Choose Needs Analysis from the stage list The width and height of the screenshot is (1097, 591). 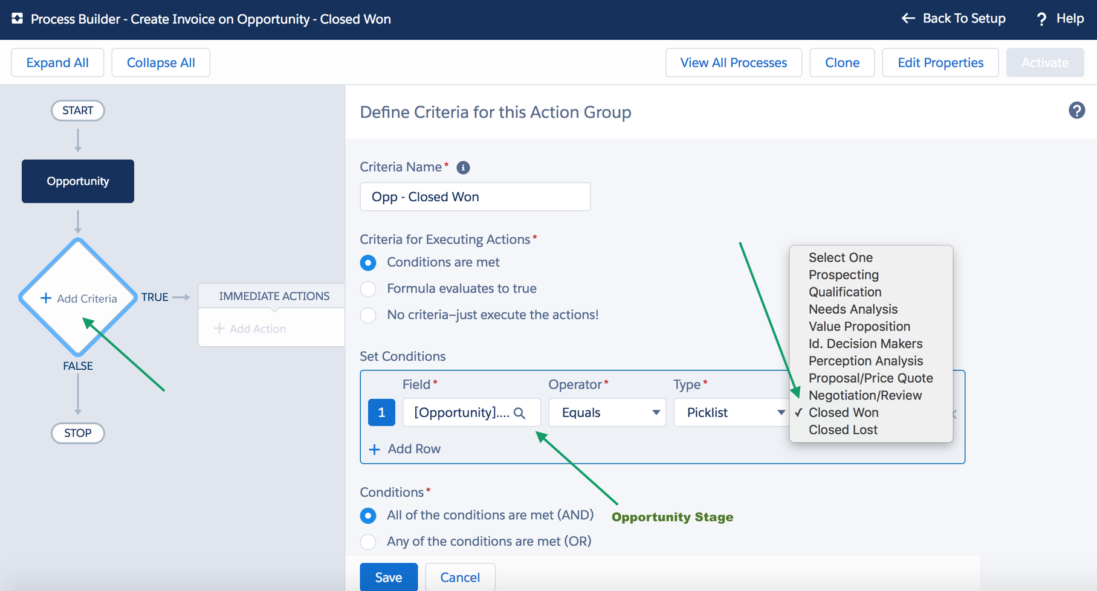(x=871, y=309)
